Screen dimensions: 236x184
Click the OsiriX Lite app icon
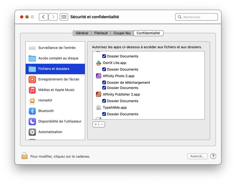click(x=99, y=63)
